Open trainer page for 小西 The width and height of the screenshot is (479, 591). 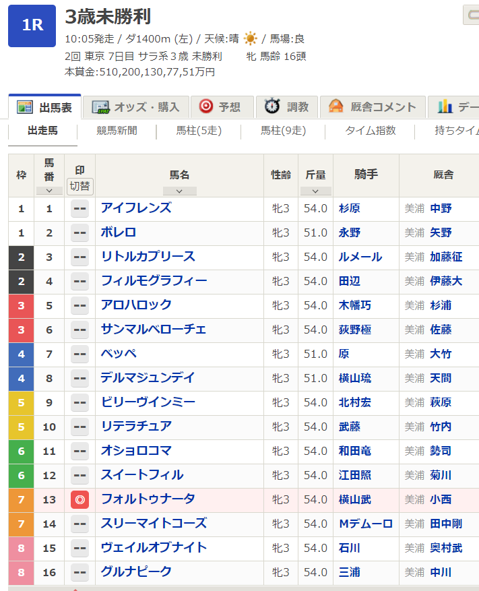(441, 500)
